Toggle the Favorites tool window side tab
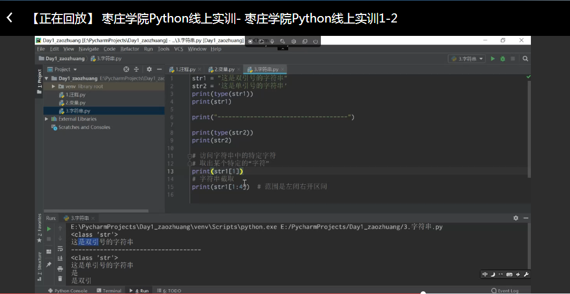This screenshot has height=294, width=570. coord(39,227)
